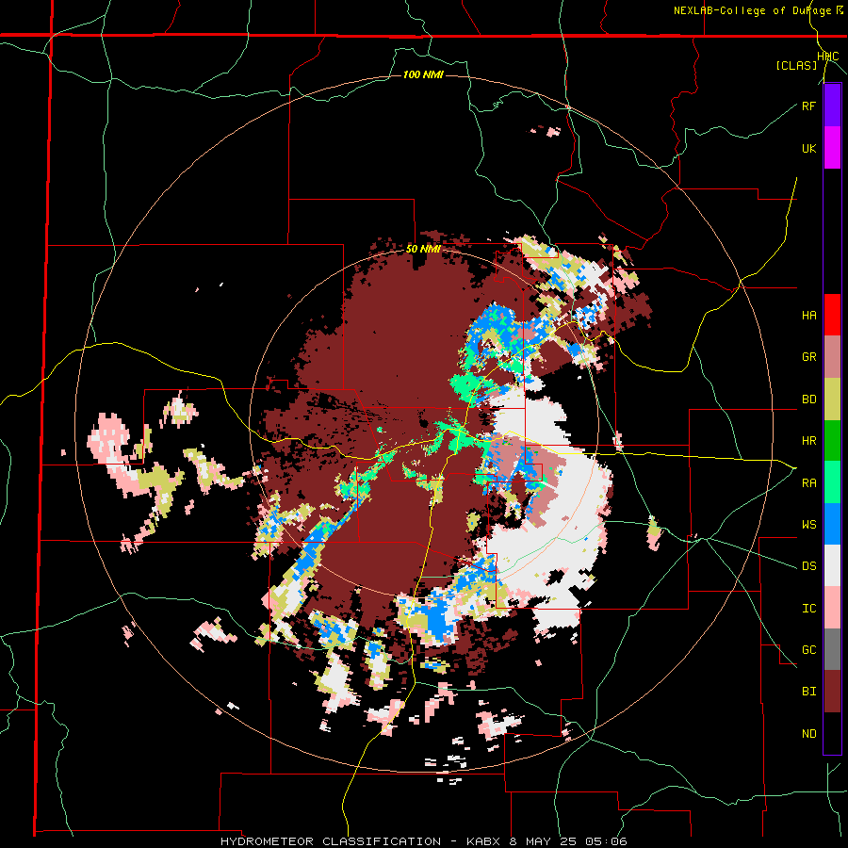Click the BD legend label
The width and height of the screenshot is (848, 848).
[x=808, y=400]
